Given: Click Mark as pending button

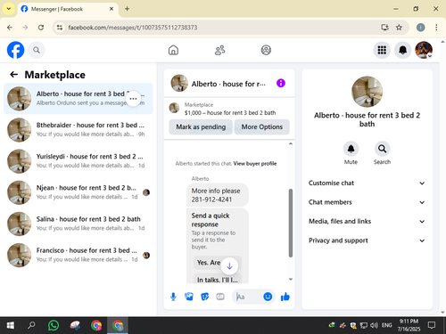Looking at the screenshot, I should [201, 126].
